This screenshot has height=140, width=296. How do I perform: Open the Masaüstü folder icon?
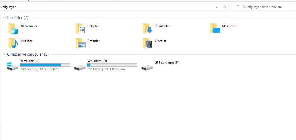coord(215,29)
